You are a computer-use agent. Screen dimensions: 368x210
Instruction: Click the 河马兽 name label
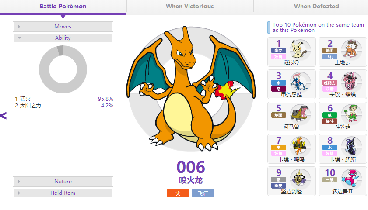click(291, 127)
